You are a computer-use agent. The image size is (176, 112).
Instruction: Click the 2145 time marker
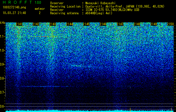86,24
